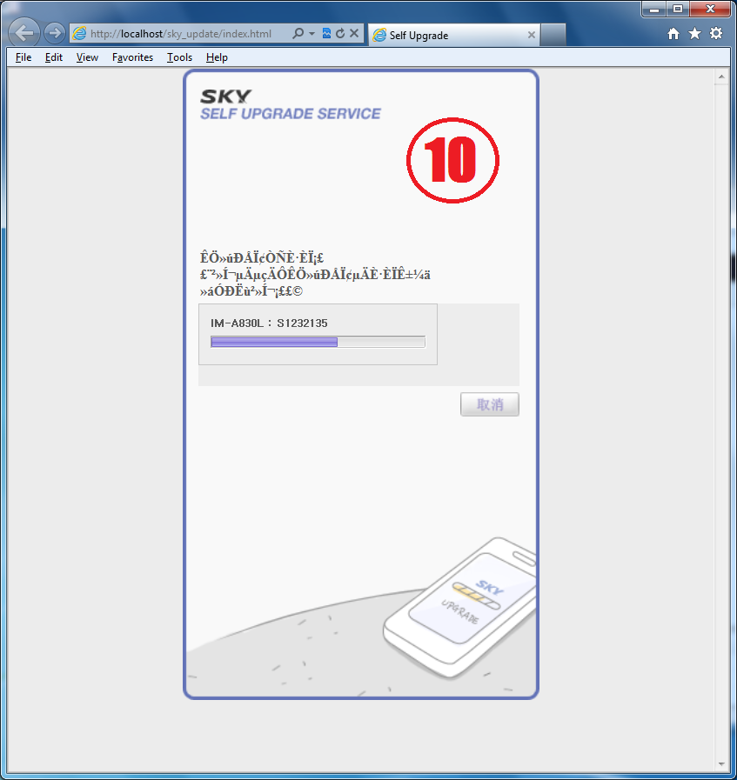Click the address bar URL field
Image resolution: width=737 pixels, height=780 pixels.
pos(181,33)
